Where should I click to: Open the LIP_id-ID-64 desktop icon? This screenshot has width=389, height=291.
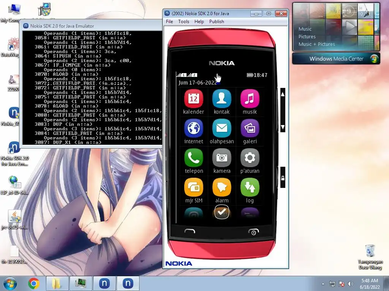[x=14, y=185]
